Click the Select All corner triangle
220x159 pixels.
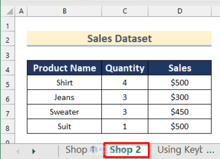tap(10, 12)
